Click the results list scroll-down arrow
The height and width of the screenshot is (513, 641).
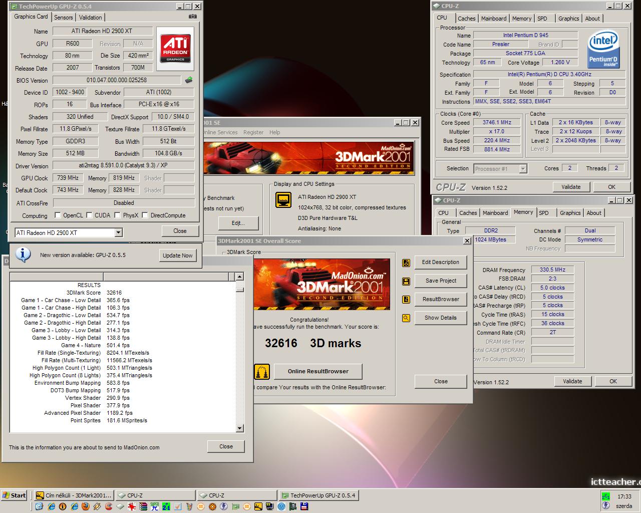239,428
